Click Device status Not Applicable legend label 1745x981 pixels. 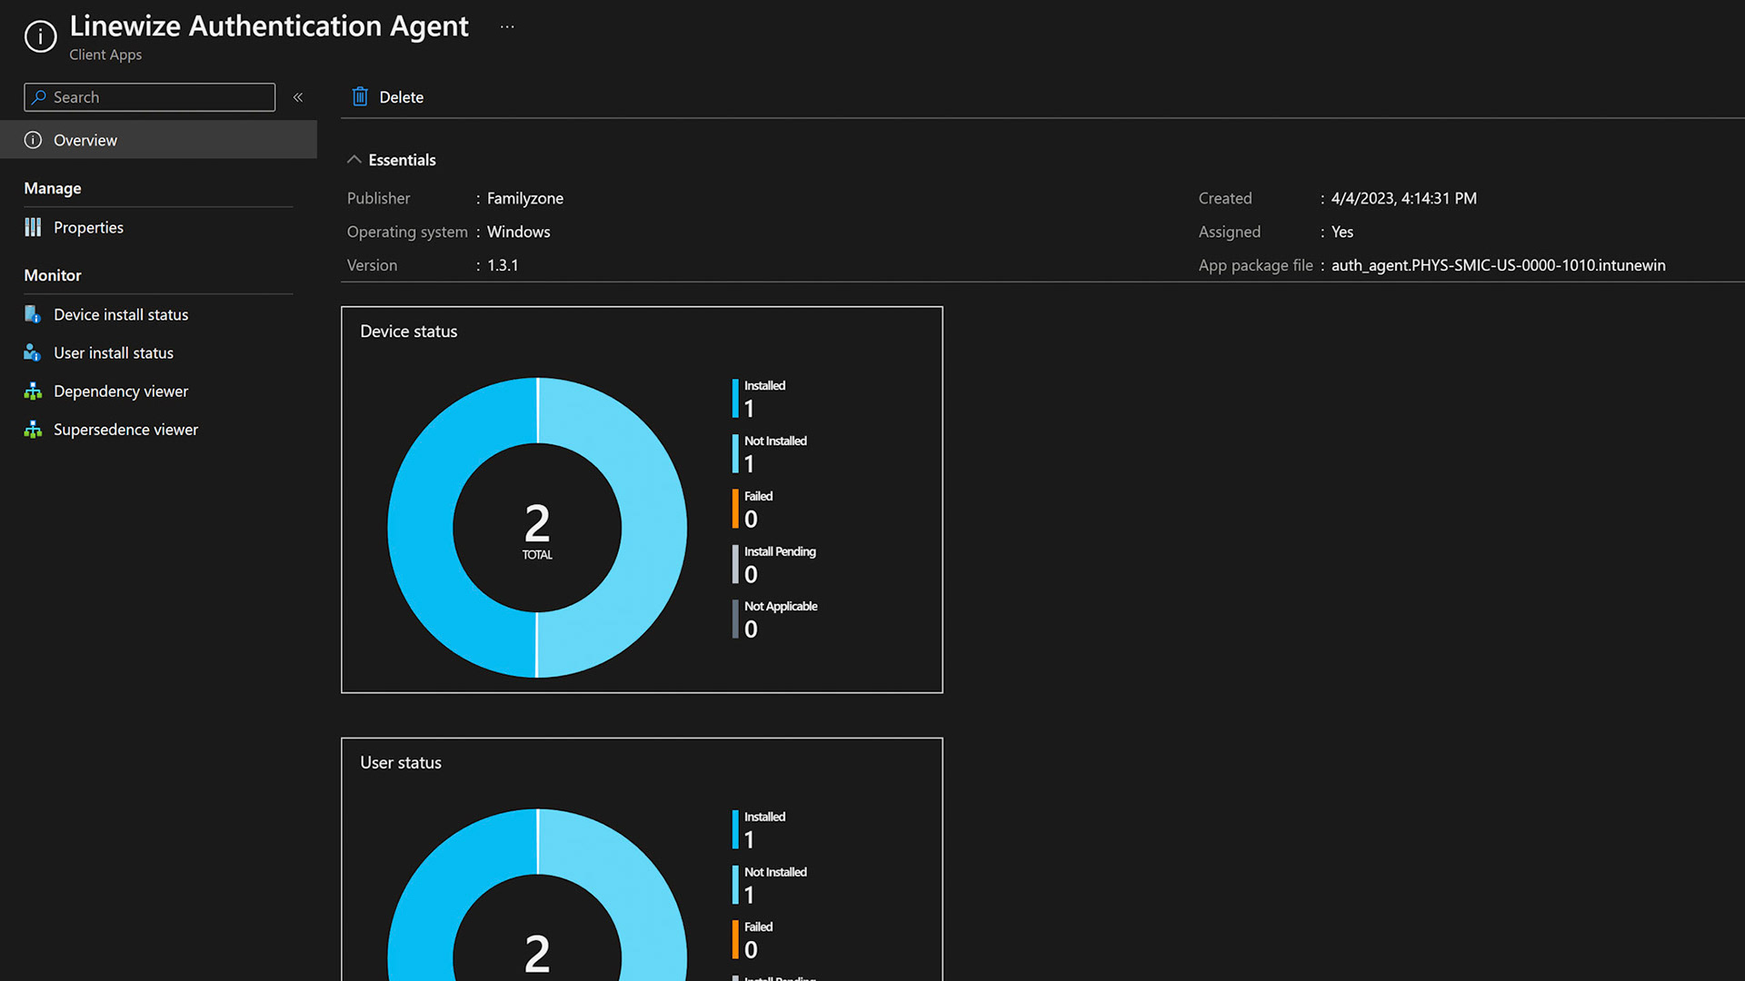pos(781,606)
